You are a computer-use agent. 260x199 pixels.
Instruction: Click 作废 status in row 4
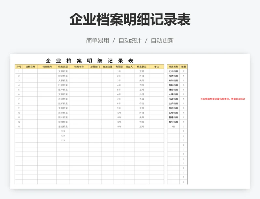coord(142,85)
